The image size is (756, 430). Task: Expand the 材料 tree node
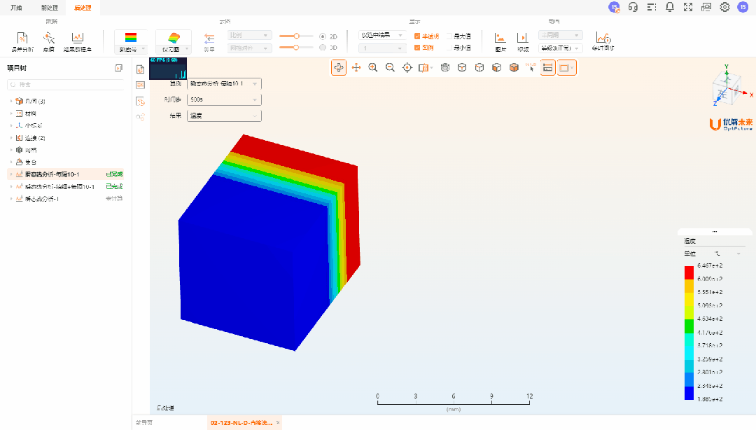click(x=11, y=113)
